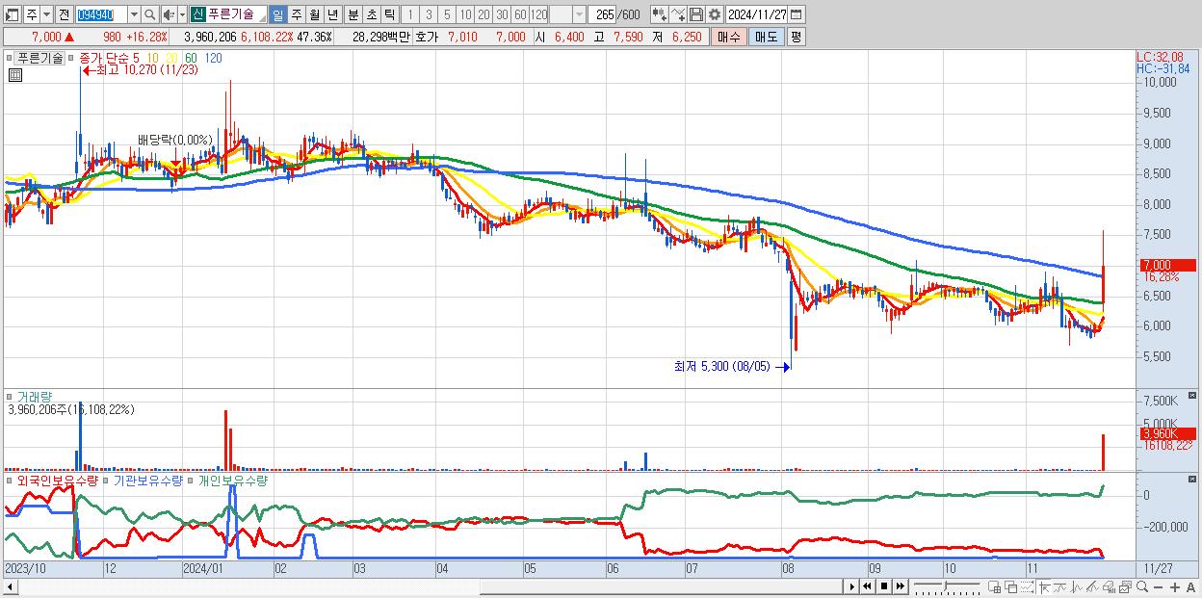
Task: Click the 거래량 volume legend label
Action: click(x=34, y=396)
